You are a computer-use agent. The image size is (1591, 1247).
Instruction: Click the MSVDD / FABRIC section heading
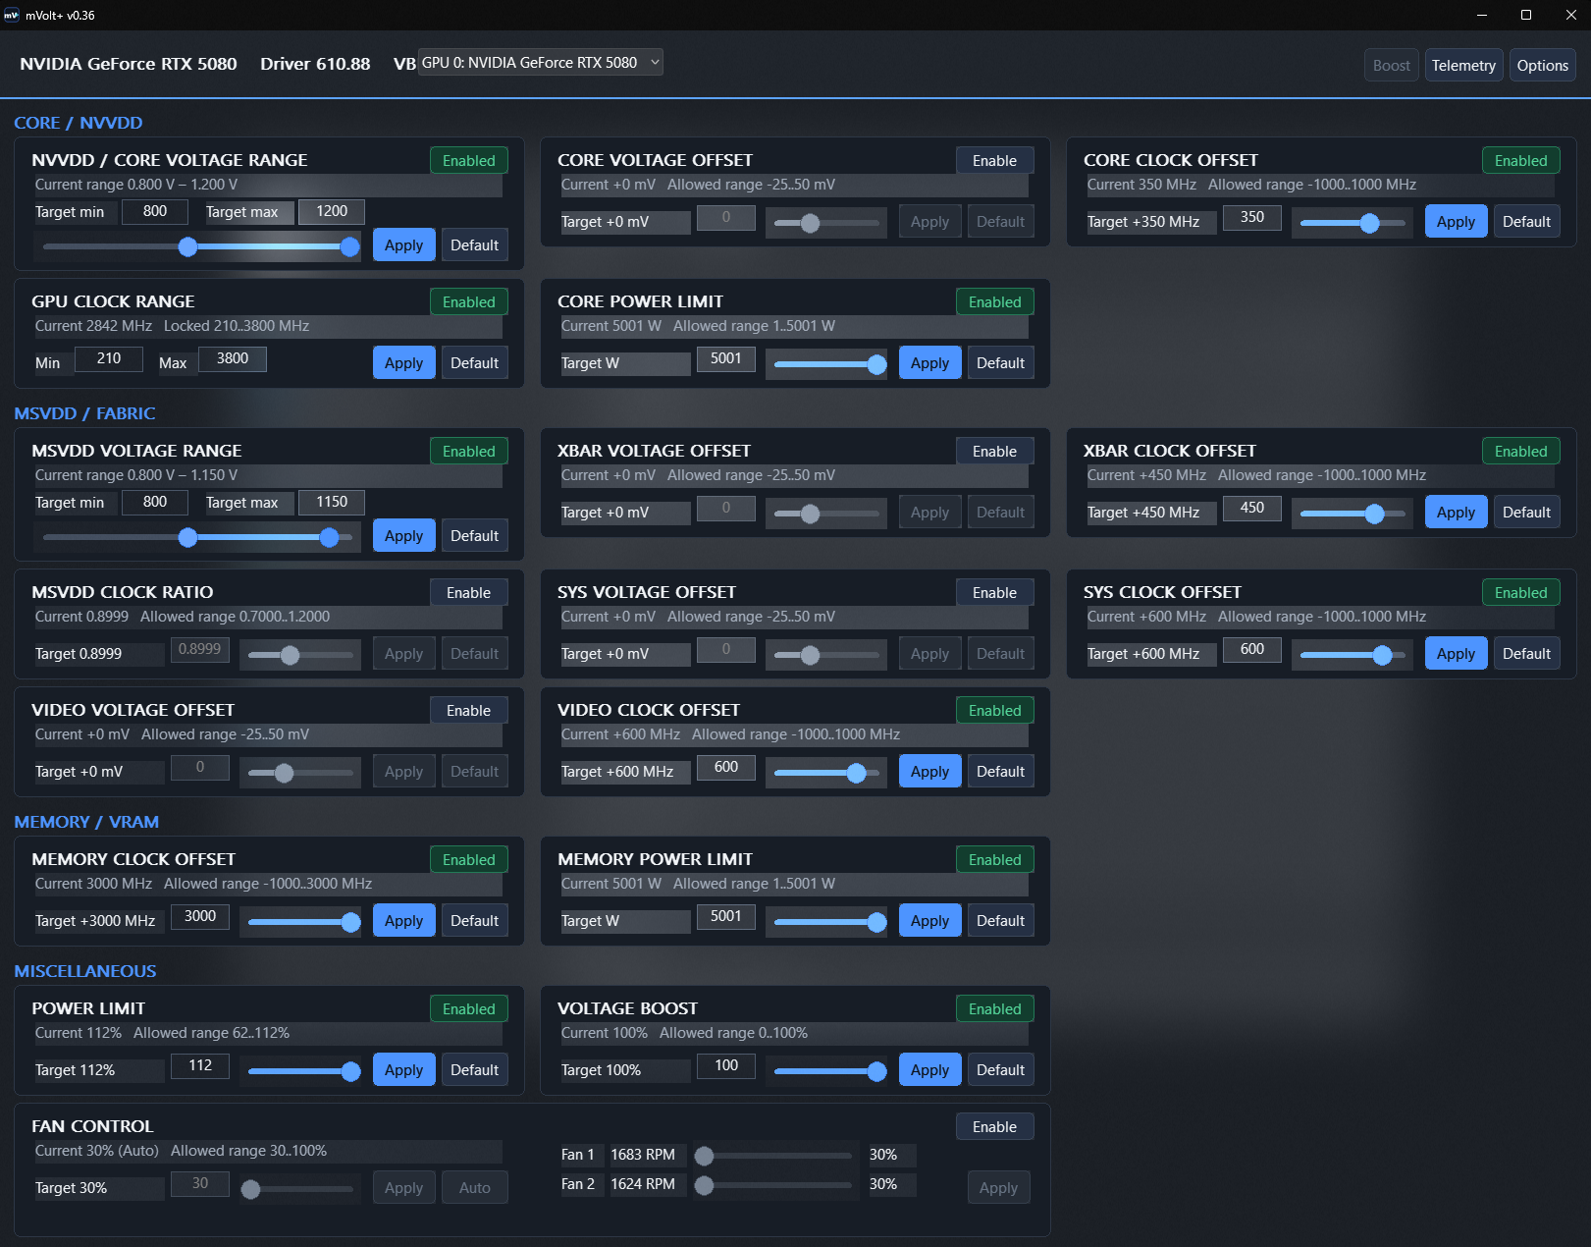click(84, 413)
